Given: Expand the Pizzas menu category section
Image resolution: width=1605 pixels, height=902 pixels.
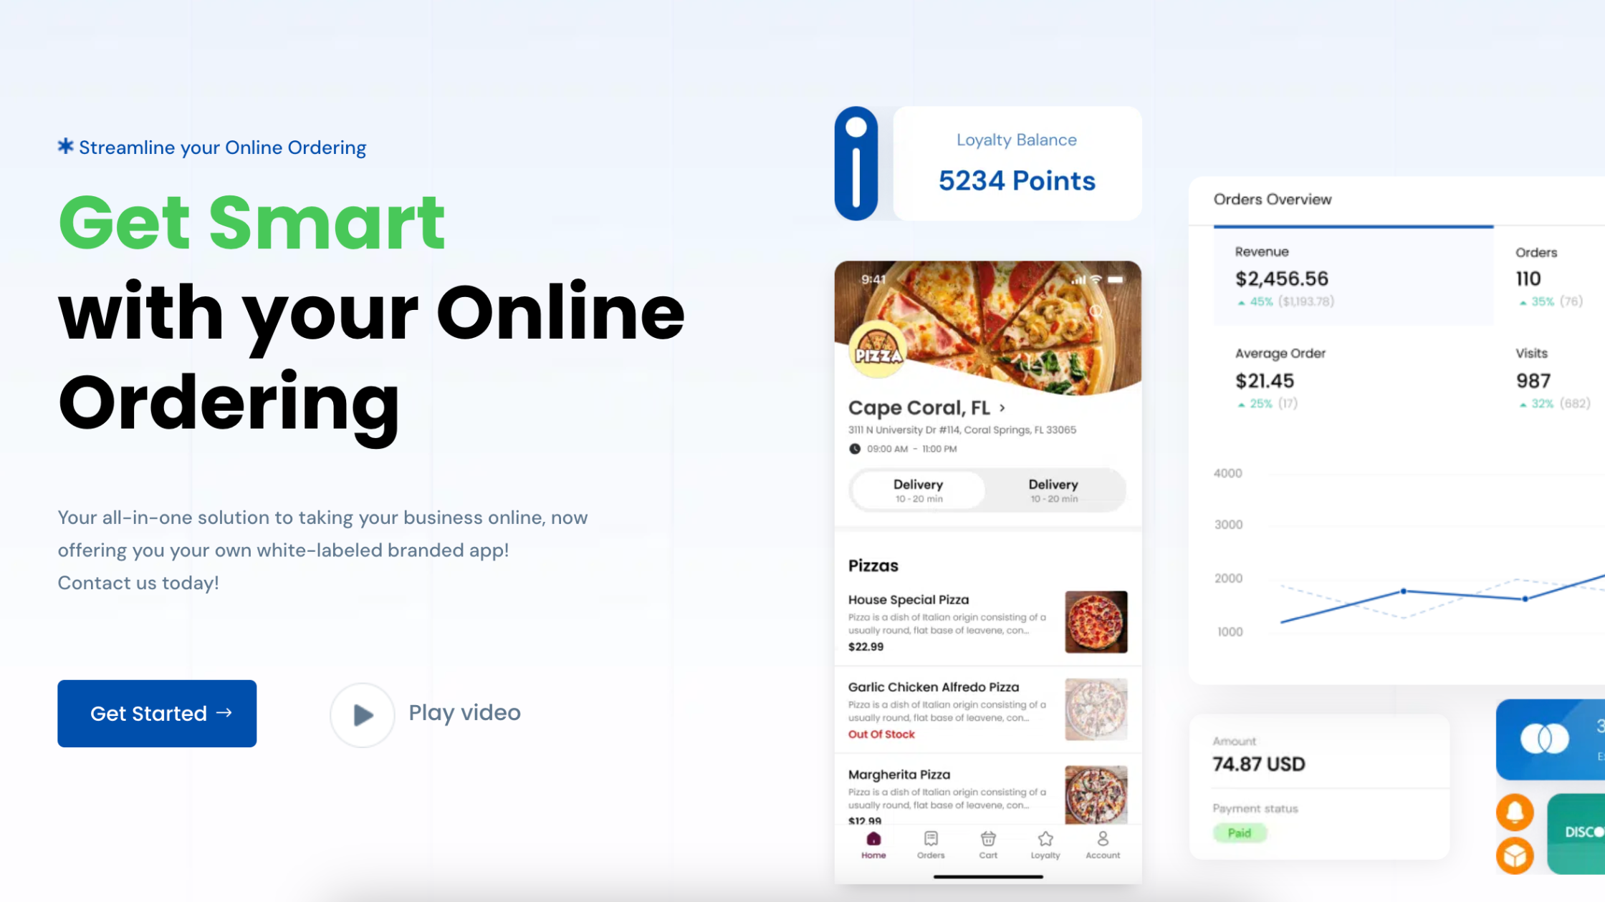Looking at the screenshot, I should 873,565.
